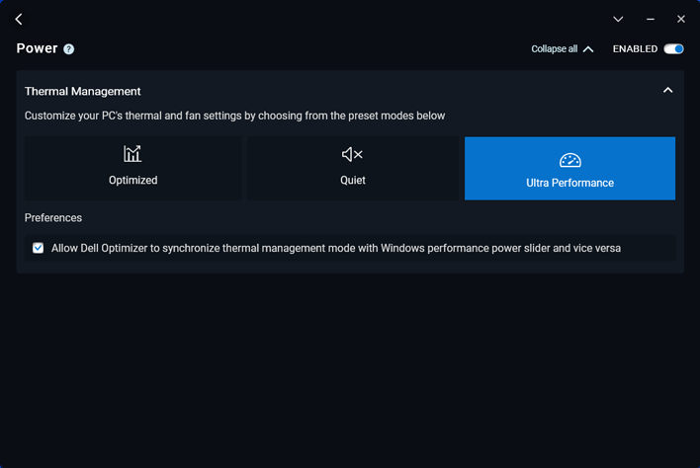Click the ENABLED label beside the switch
700x468 pixels.
(635, 48)
